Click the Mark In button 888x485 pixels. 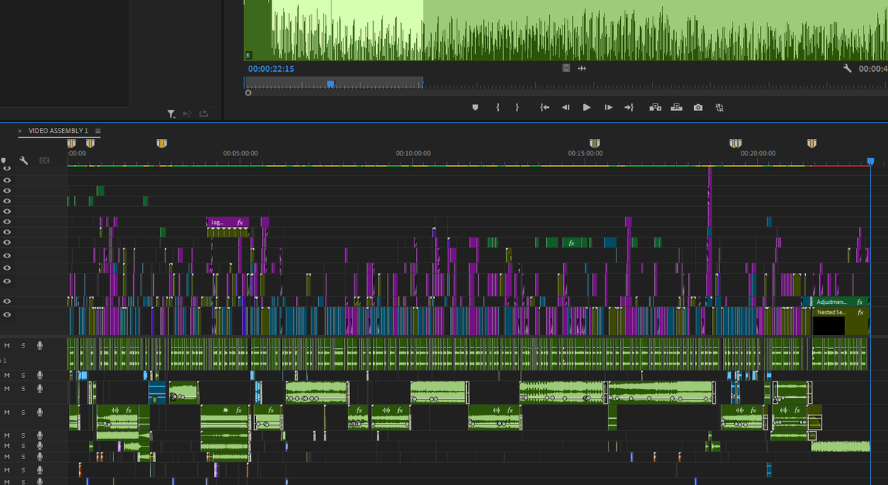coord(498,107)
